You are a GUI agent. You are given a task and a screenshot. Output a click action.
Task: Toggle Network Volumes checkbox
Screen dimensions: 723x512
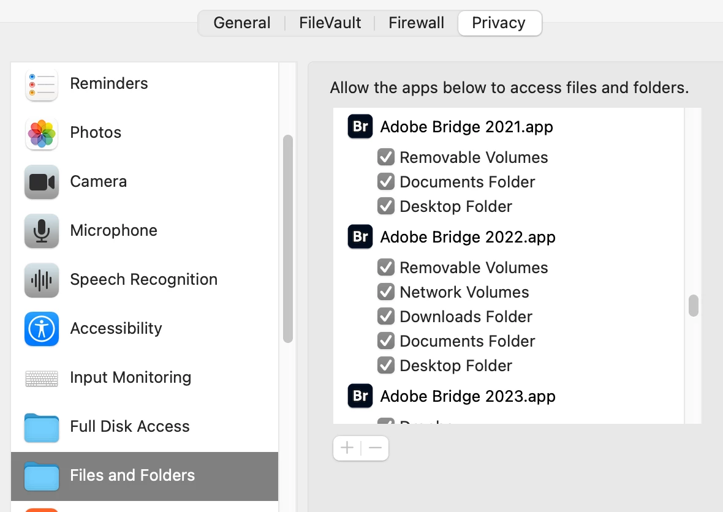pyautogui.click(x=386, y=292)
